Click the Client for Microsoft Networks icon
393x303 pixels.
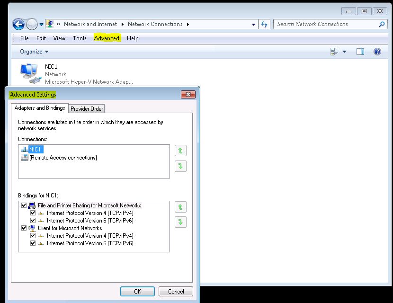tap(32, 228)
